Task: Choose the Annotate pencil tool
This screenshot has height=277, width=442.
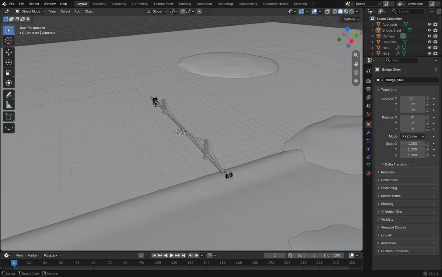Action: coord(9,95)
